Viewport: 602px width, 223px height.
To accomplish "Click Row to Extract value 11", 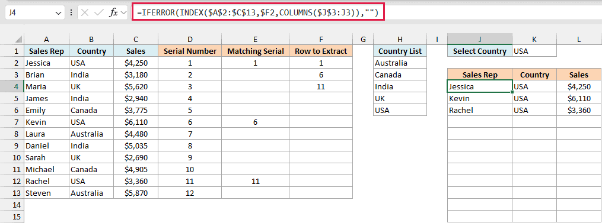I will click(321, 86).
